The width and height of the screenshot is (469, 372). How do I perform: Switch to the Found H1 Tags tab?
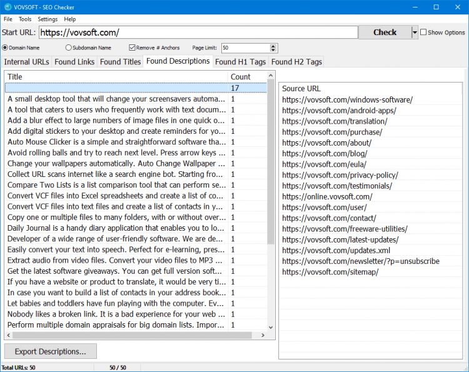pyautogui.click(x=241, y=62)
